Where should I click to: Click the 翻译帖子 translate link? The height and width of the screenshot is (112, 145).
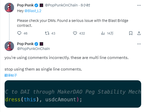[x=11, y=75]
